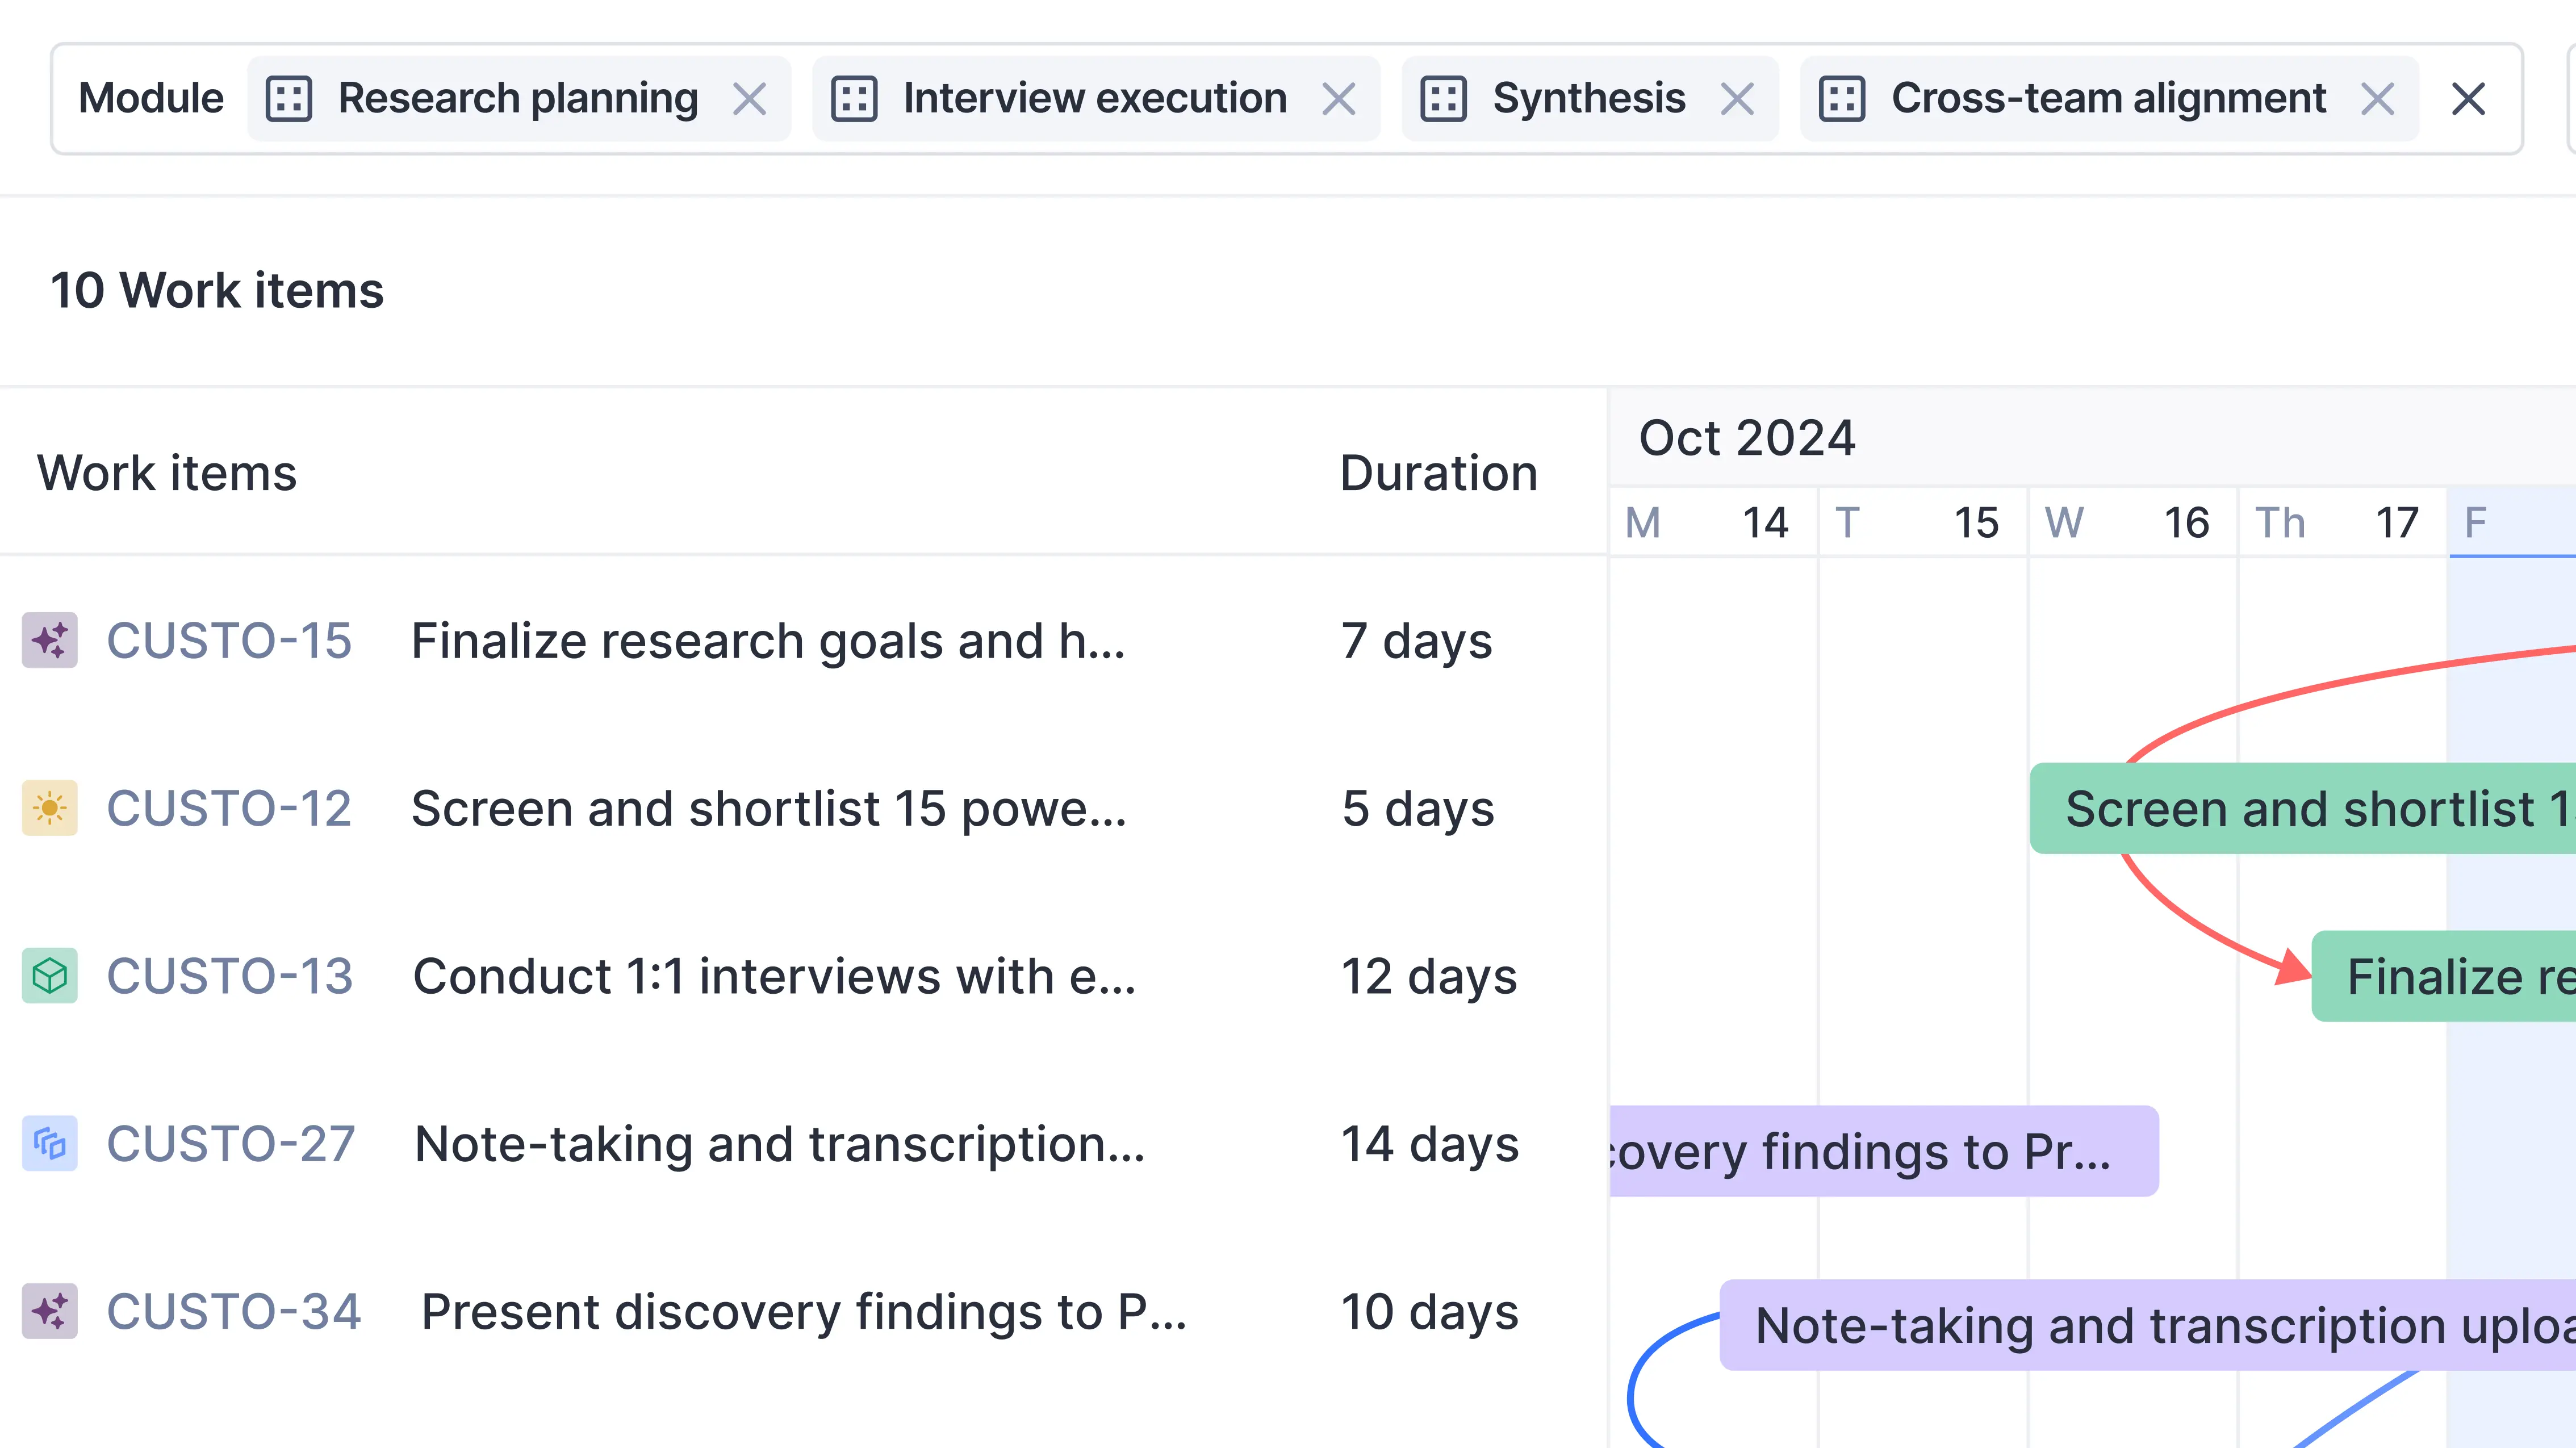Click the sun icon next to CUSTO-12
The width and height of the screenshot is (2576, 1448).
(x=50, y=809)
